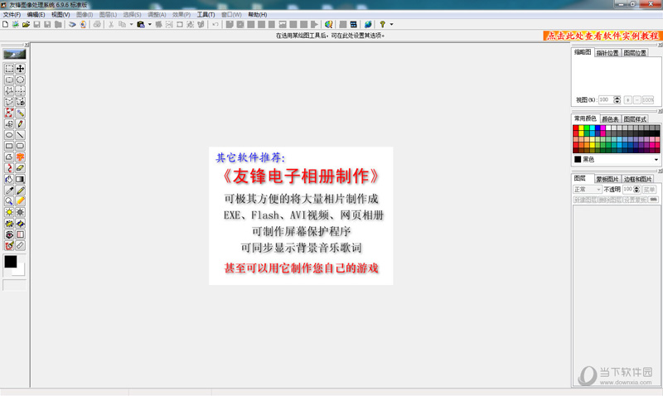
Task: Select the red-eye removal tool
Action: point(9,234)
